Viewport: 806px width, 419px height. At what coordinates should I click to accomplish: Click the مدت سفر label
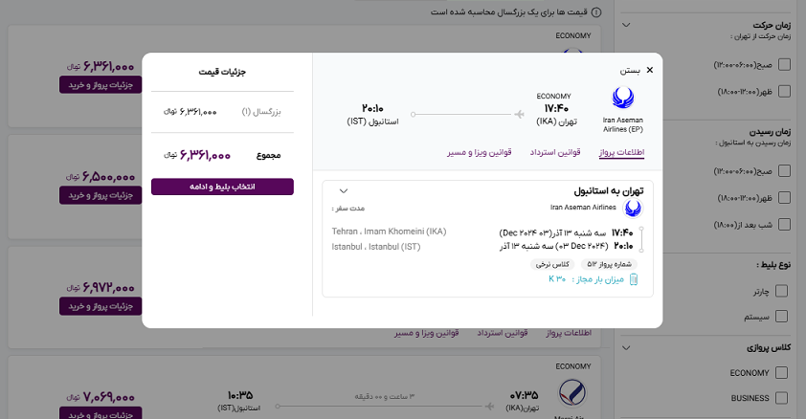click(348, 209)
